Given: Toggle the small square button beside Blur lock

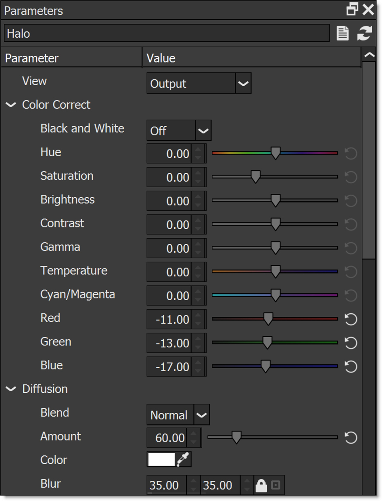Looking at the screenshot, I should pos(275,485).
